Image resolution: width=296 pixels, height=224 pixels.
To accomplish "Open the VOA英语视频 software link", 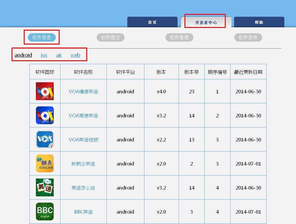I will pyautogui.click(x=83, y=140).
